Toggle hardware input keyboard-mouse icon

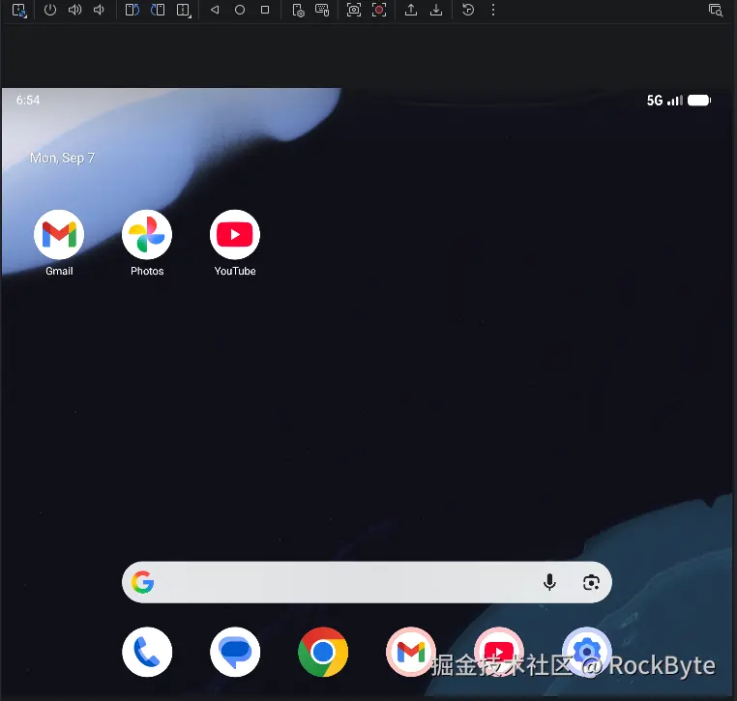point(322,10)
